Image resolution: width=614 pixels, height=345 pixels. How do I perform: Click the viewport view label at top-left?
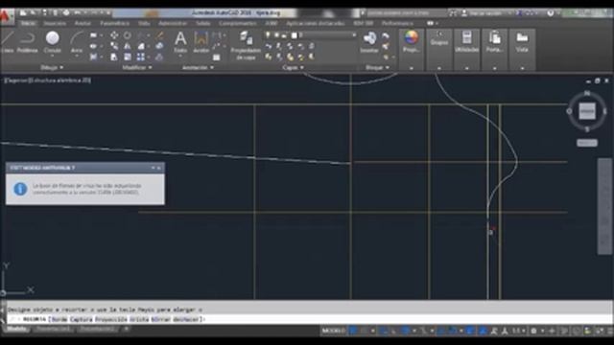coord(47,80)
